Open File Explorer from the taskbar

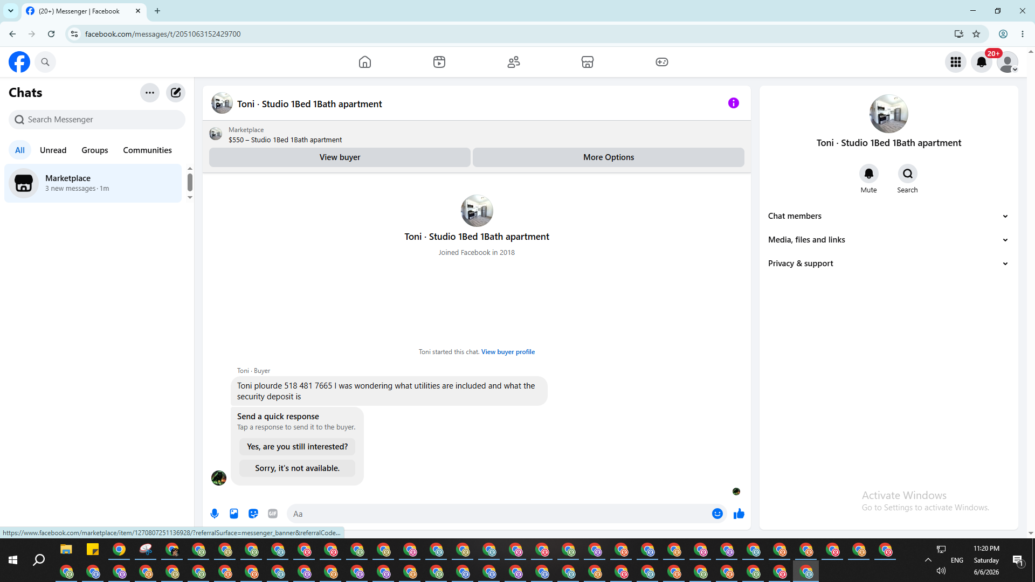[x=66, y=550]
